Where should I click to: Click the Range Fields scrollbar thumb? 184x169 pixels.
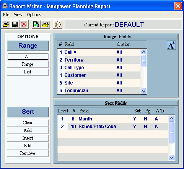coord(143,61)
